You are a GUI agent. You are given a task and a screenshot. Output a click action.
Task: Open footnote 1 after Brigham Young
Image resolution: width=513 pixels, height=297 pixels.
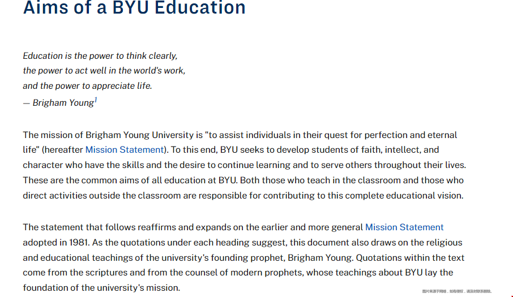pos(96,100)
